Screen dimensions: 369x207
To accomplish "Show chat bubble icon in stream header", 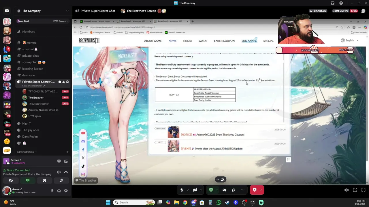I will pos(363,11).
